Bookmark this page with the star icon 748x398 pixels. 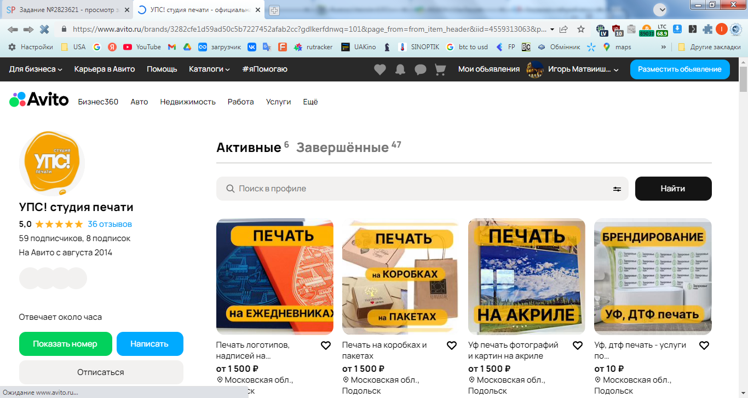click(581, 29)
